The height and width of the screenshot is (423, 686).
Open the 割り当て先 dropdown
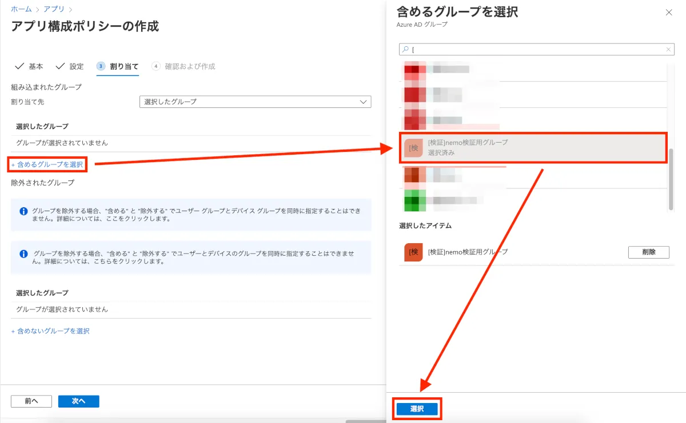255,102
